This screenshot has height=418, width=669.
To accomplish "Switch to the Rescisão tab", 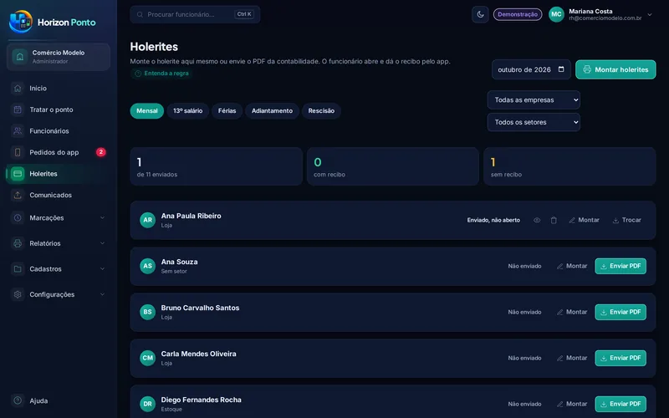I will click(x=321, y=111).
